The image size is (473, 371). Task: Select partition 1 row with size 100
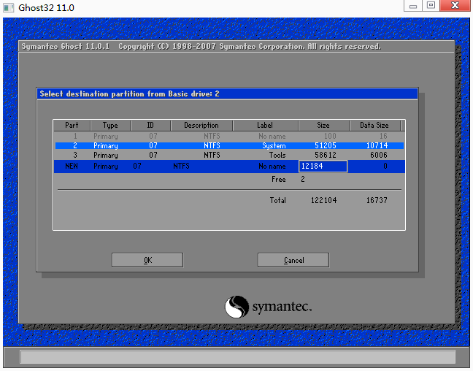(229, 136)
